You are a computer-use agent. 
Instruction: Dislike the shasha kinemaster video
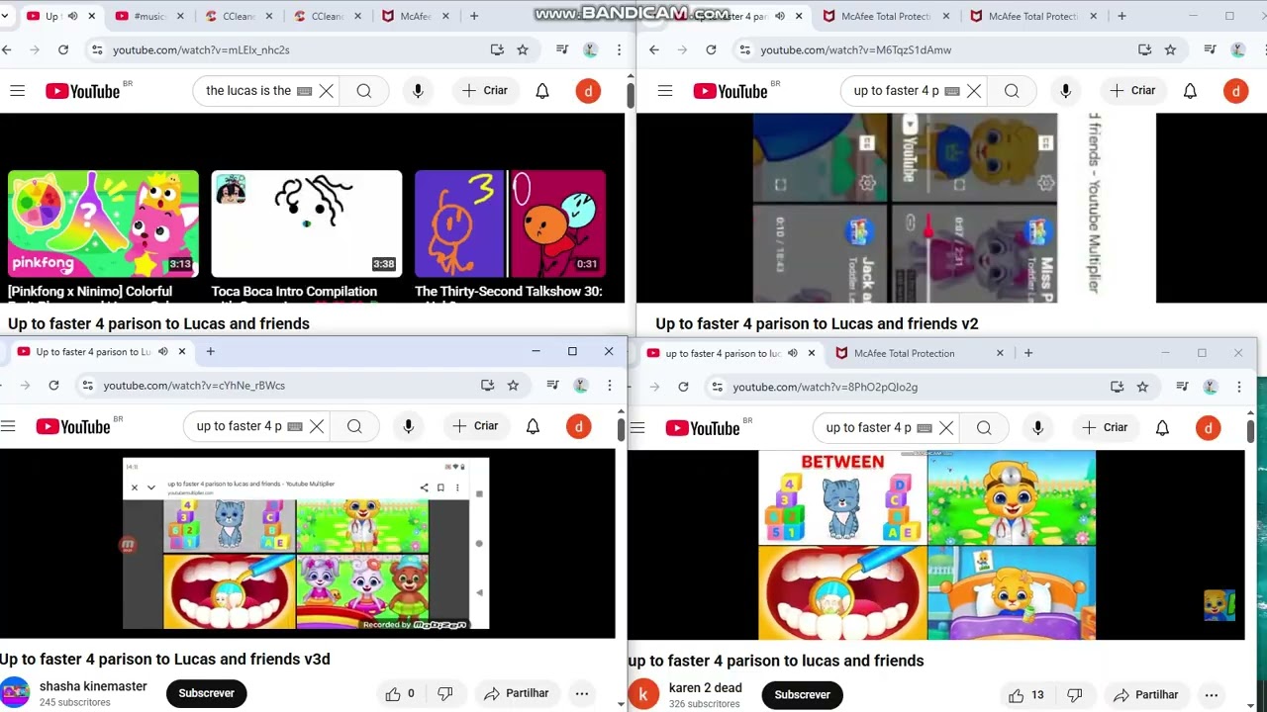click(445, 694)
